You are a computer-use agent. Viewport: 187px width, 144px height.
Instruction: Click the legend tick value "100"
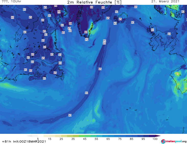(155, 139)
